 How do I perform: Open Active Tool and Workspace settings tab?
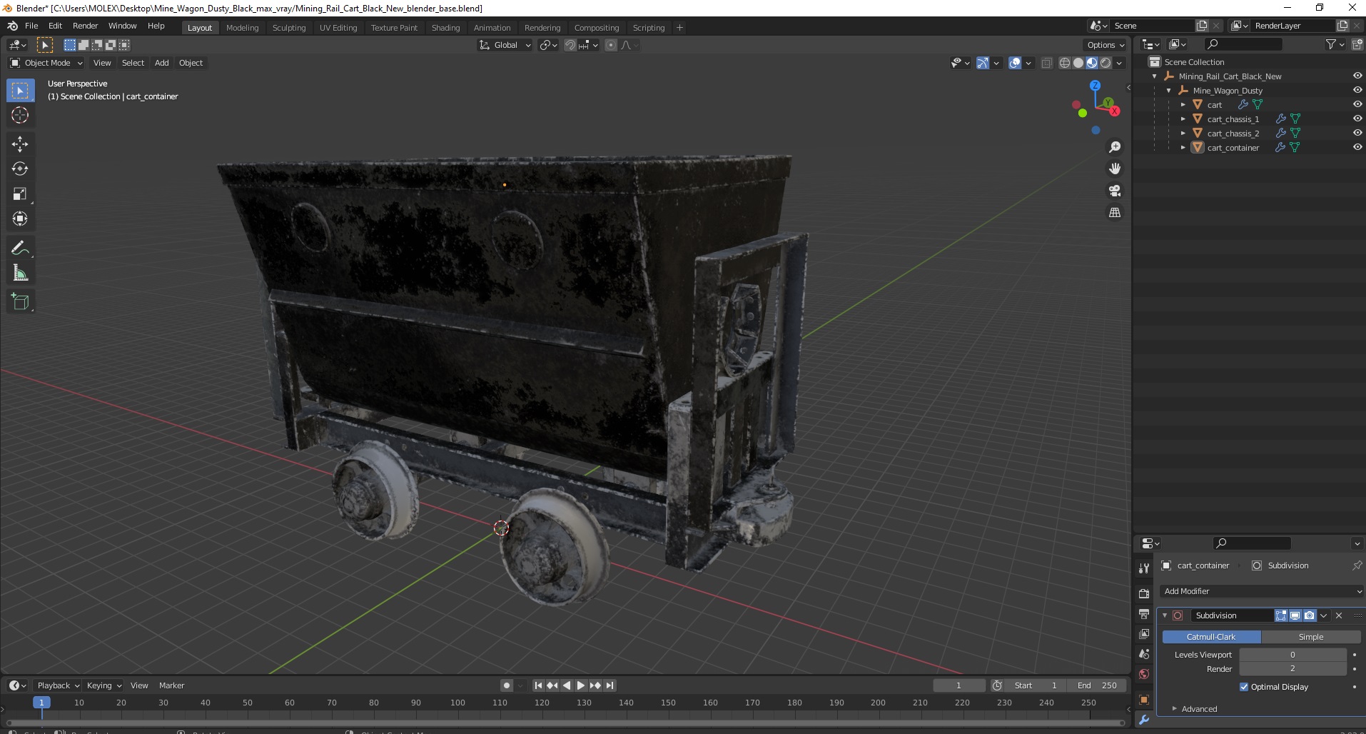pyautogui.click(x=1144, y=568)
